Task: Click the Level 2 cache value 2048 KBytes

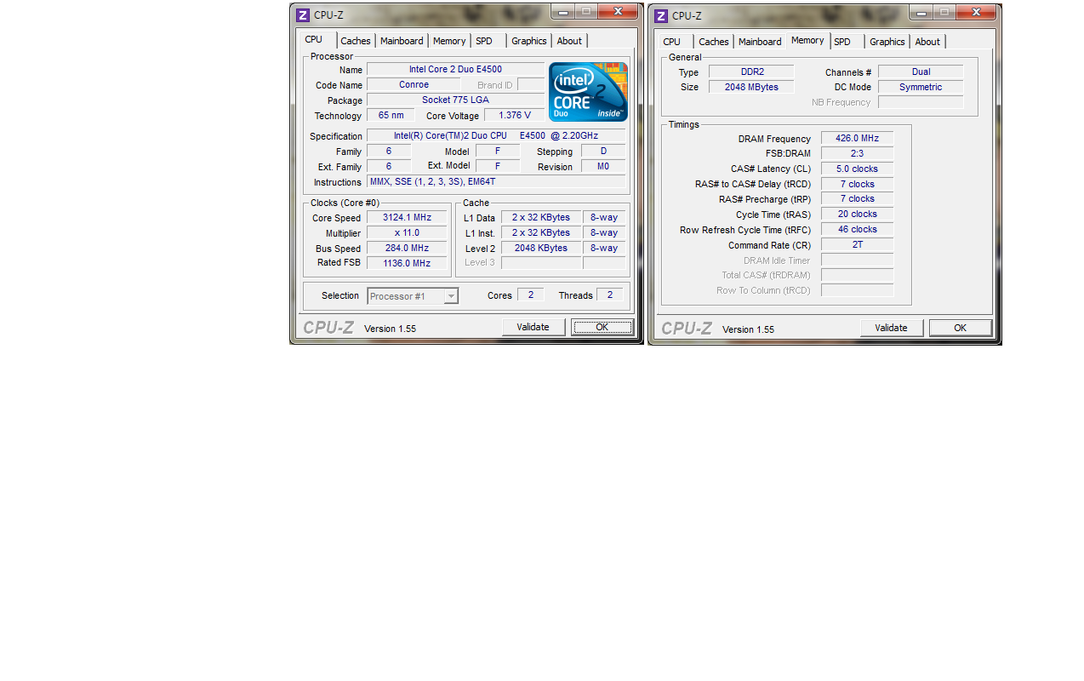Action: pyautogui.click(x=541, y=249)
